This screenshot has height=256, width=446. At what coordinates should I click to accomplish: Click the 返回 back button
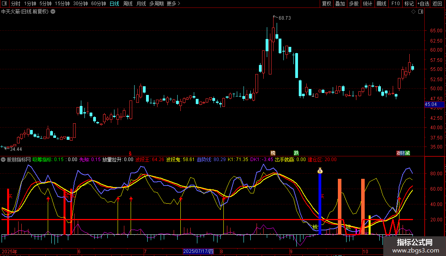pyautogui.click(x=437, y=4)
